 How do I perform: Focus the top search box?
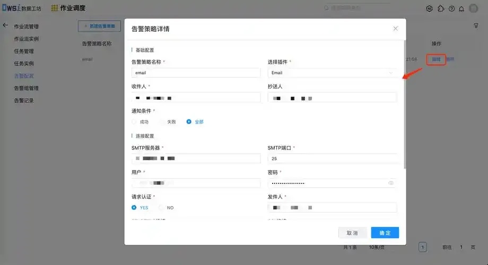pyautogui.click(x=356, y=8)
